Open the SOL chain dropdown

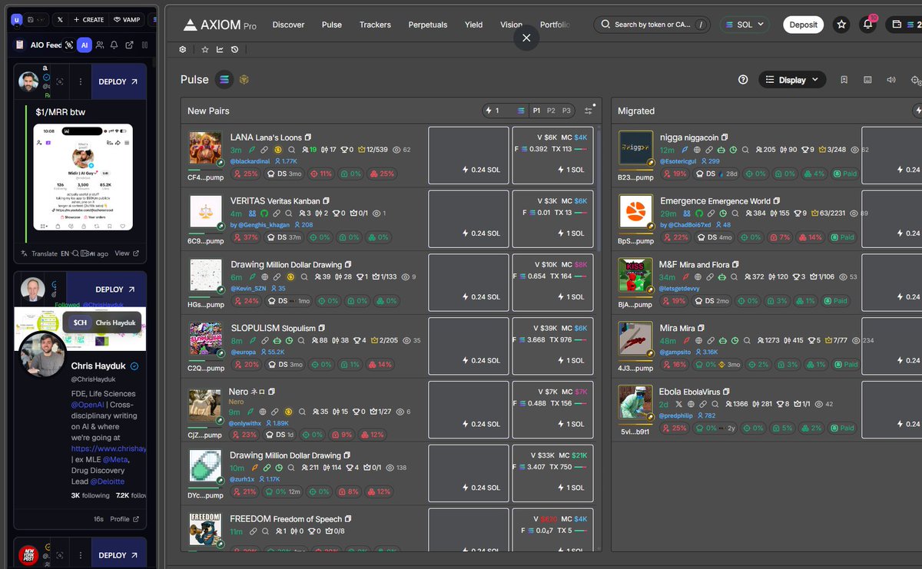click(x=745, y=25)
